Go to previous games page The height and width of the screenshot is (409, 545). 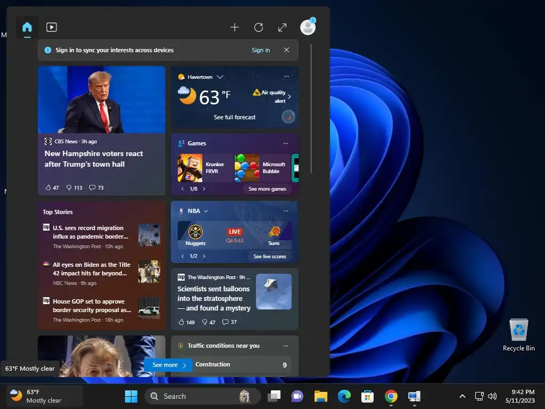(183, 189)
